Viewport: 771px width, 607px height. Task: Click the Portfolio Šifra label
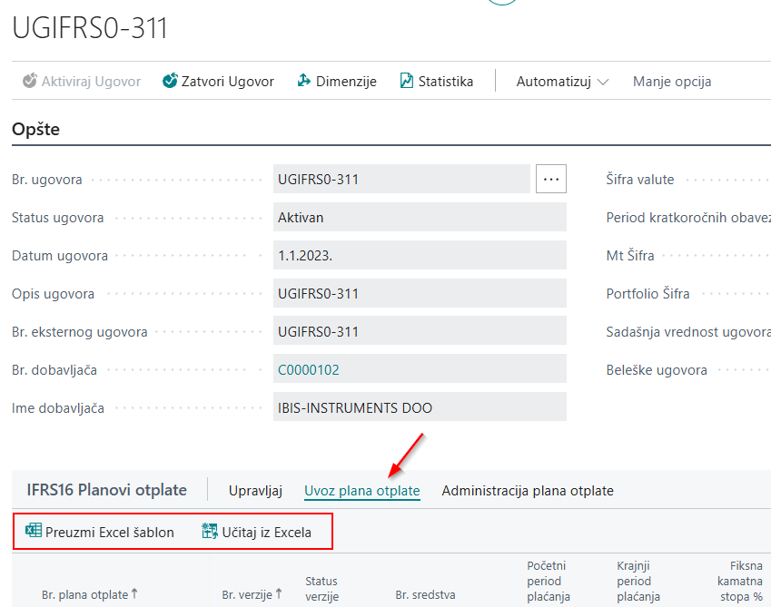coord(647,294)
